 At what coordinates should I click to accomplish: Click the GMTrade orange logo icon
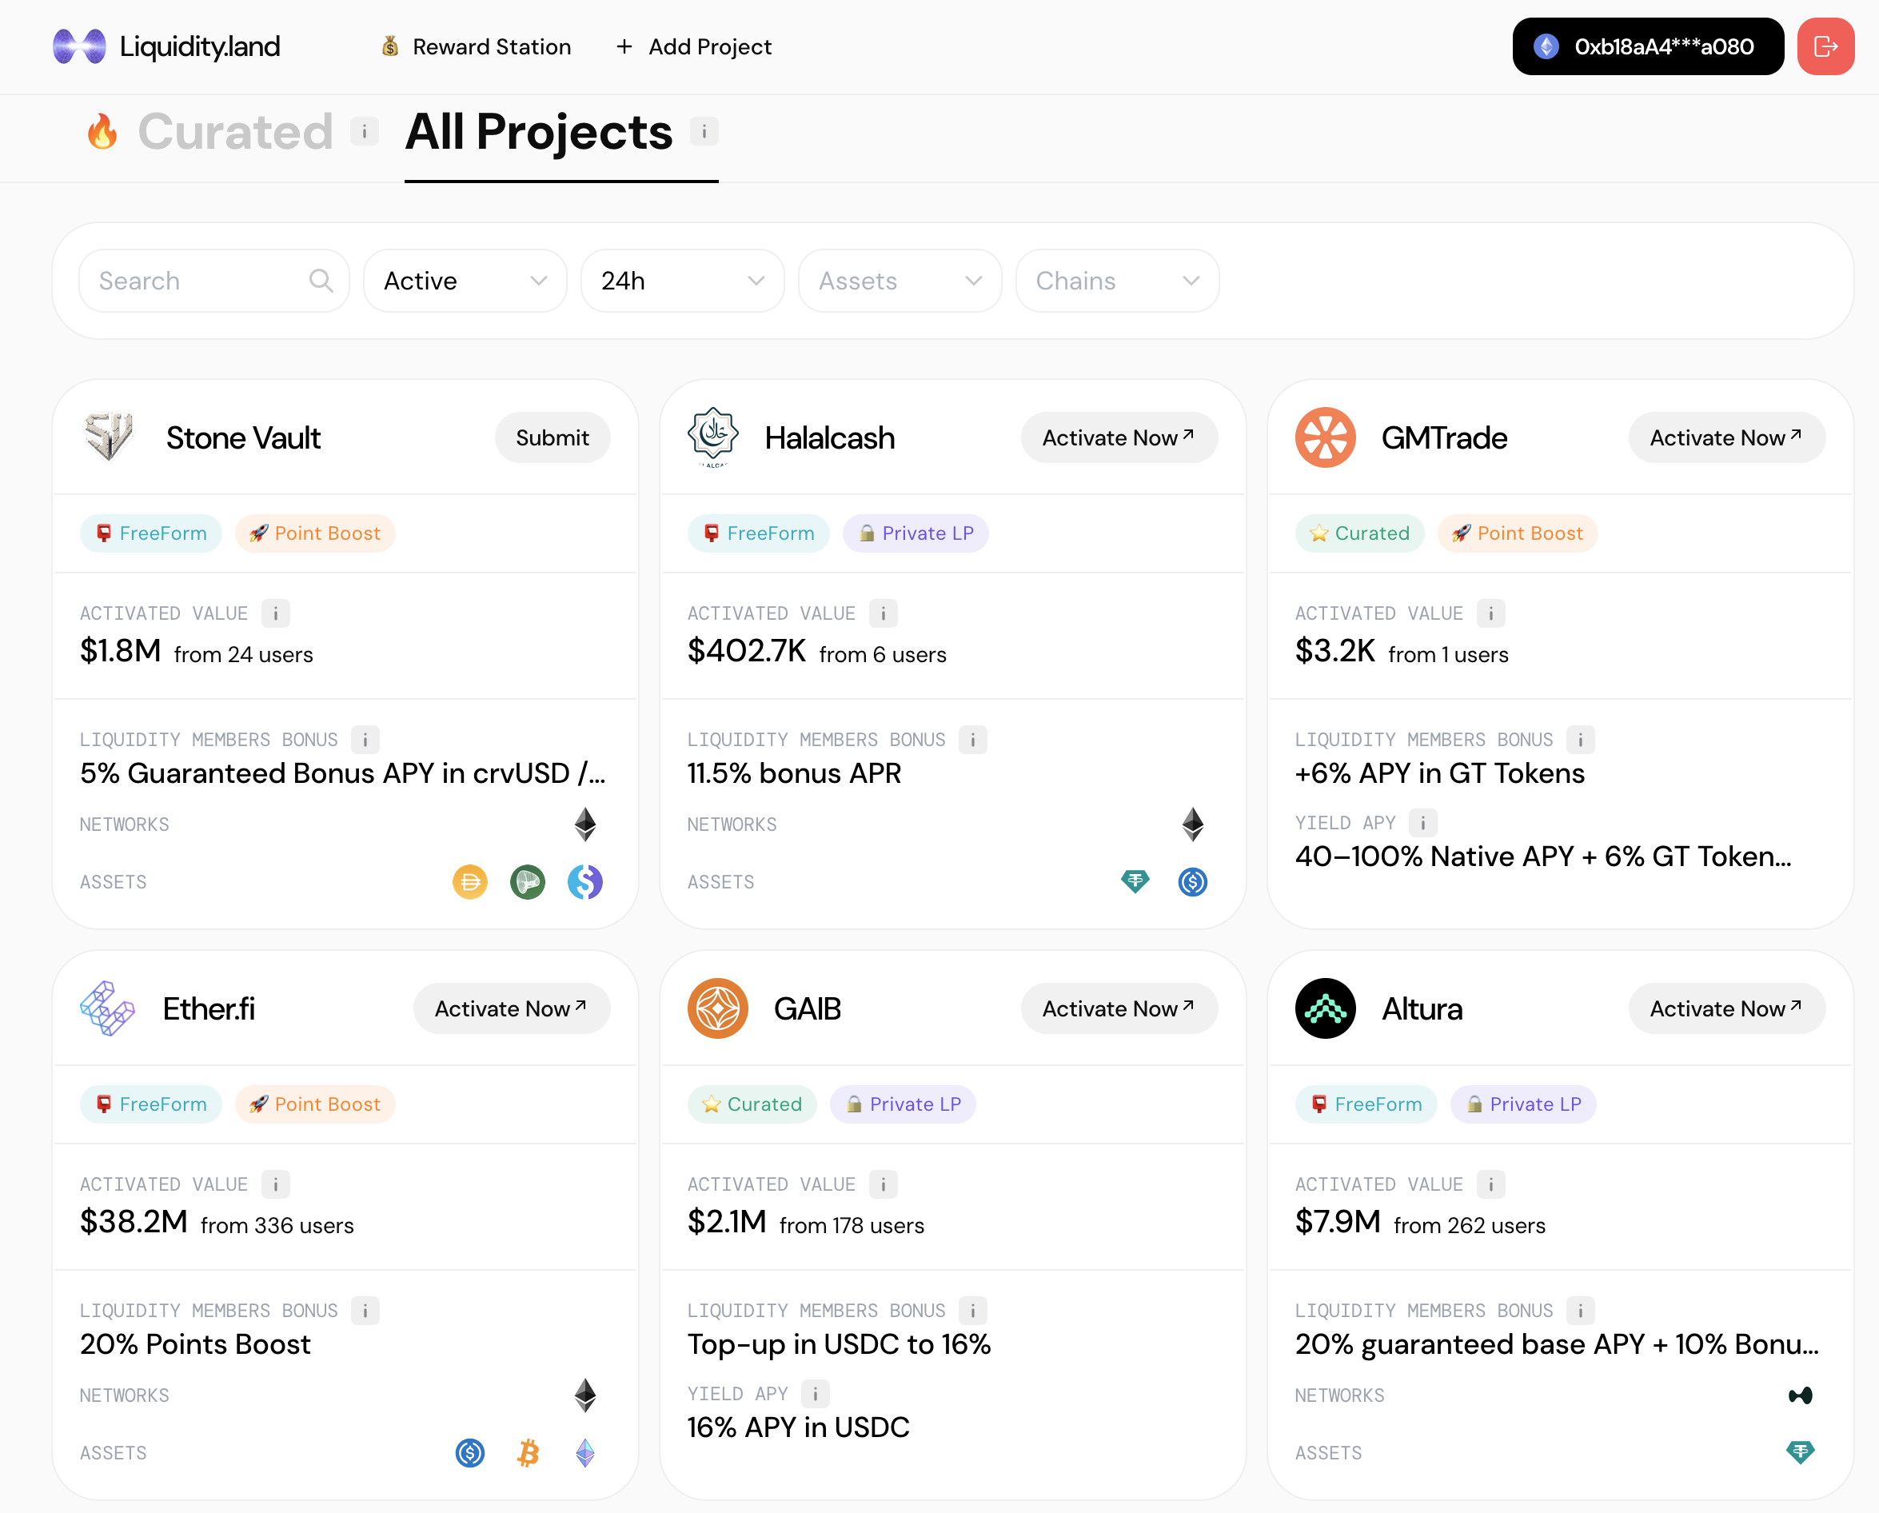(1325, 437)
